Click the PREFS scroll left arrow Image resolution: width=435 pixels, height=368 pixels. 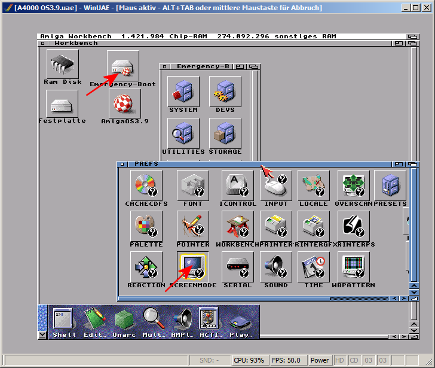click(394, 299)
